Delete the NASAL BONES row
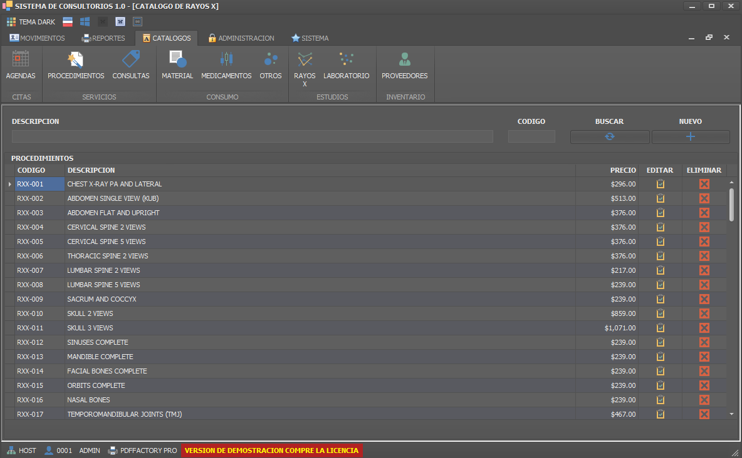 click(704, 400)
